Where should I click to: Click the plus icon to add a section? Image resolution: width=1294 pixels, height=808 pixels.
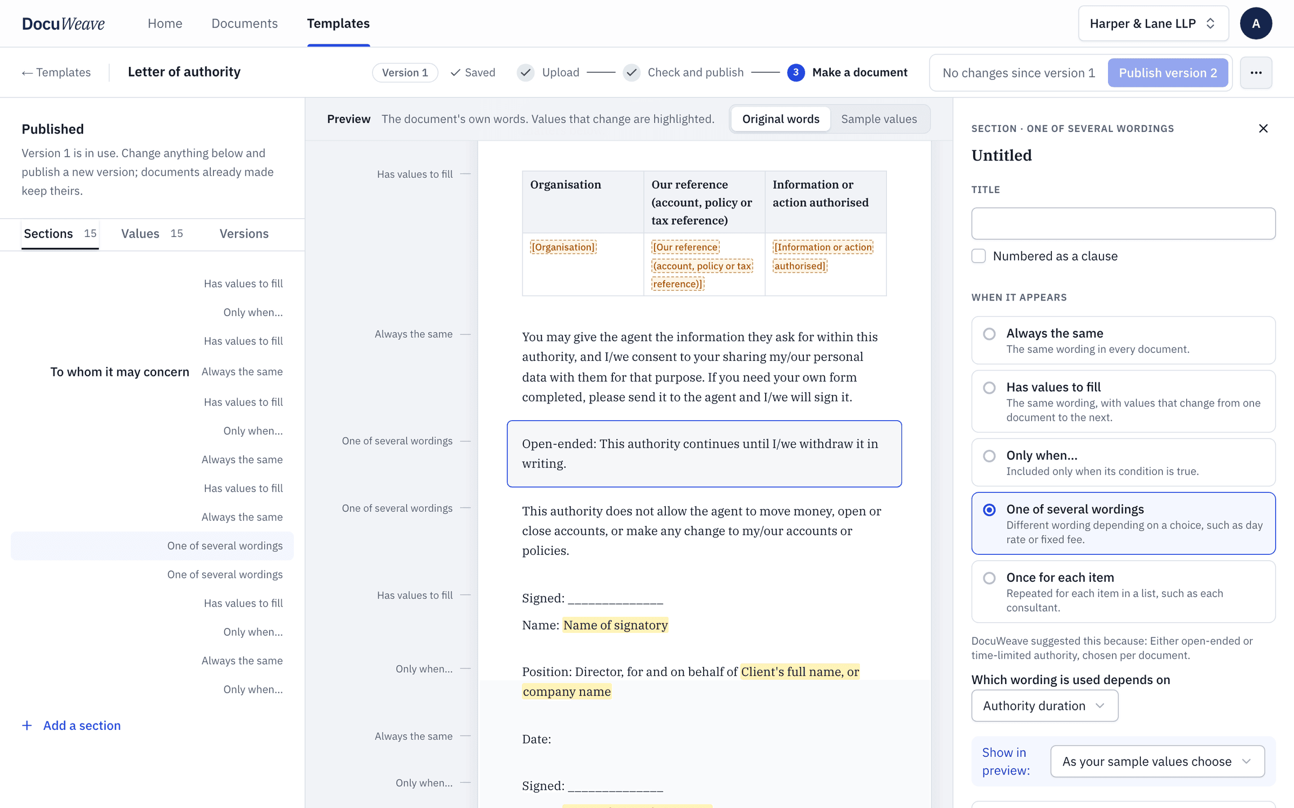[x=27, y=726]
